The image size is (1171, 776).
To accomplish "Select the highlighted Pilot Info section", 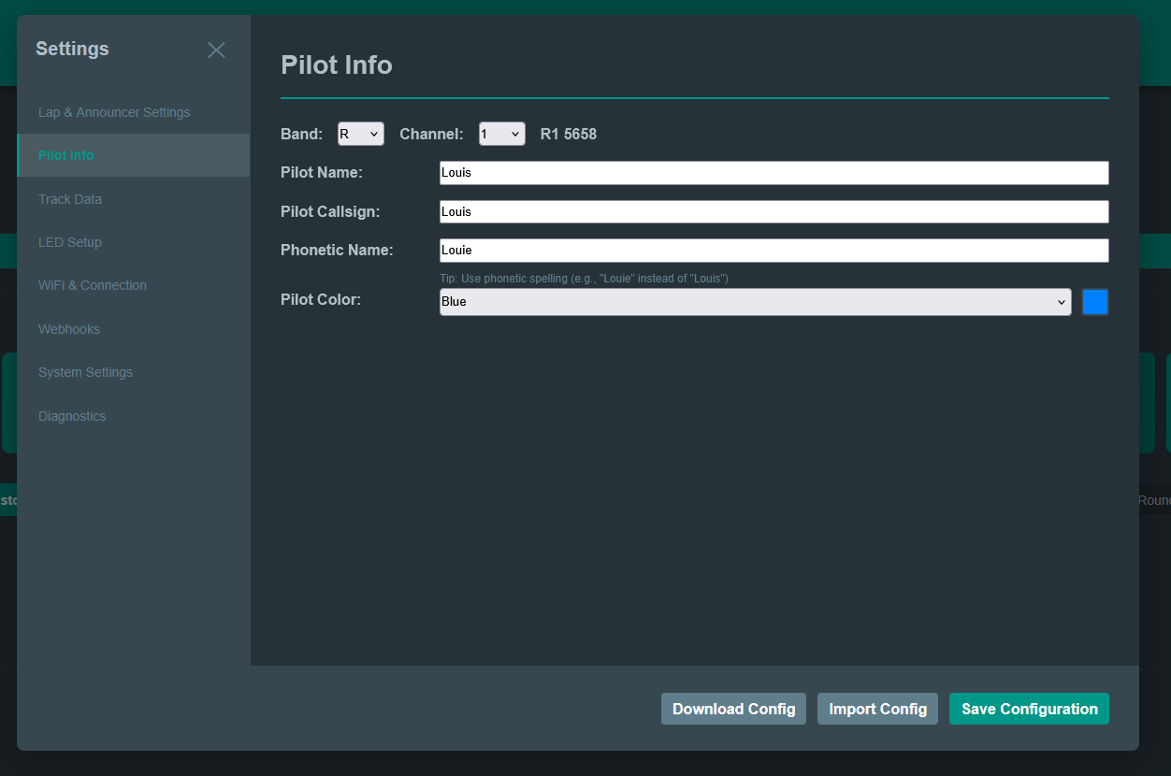I will click(x=65, y=155).
